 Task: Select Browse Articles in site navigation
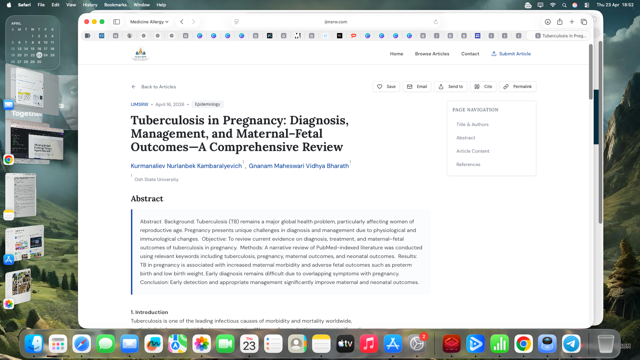432,54
